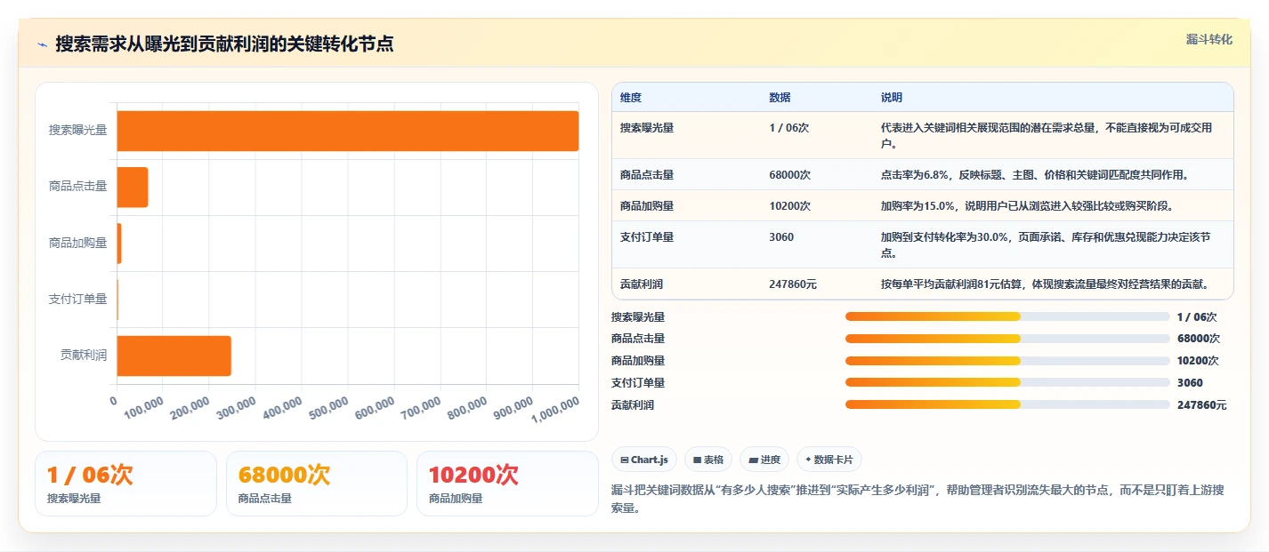Screen dimensions: 1269x552
Task: Click the Chart.js tag chip
Action: (x=643, y=460)
